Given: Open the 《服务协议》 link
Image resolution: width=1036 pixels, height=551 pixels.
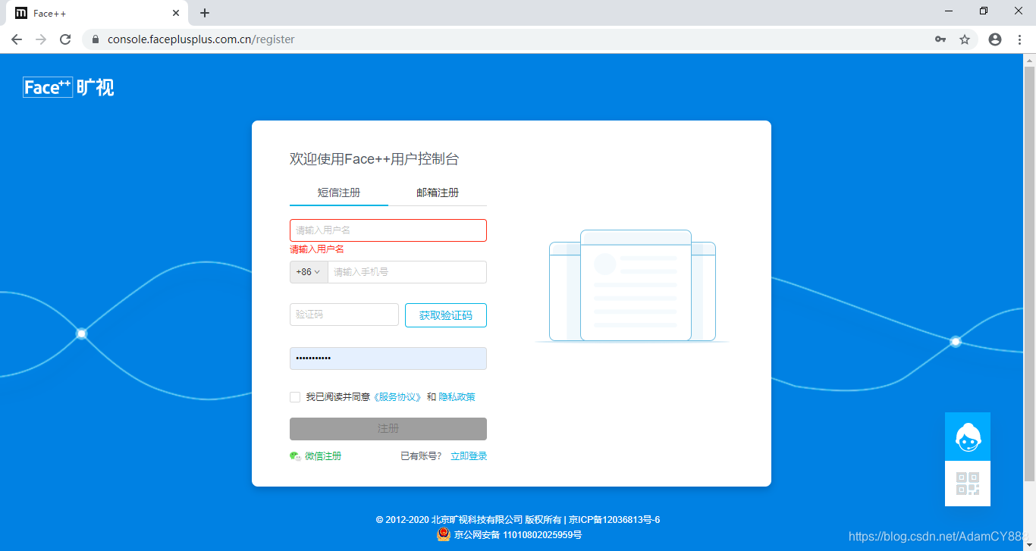Looking at the screenshot, I should [397, 397].
